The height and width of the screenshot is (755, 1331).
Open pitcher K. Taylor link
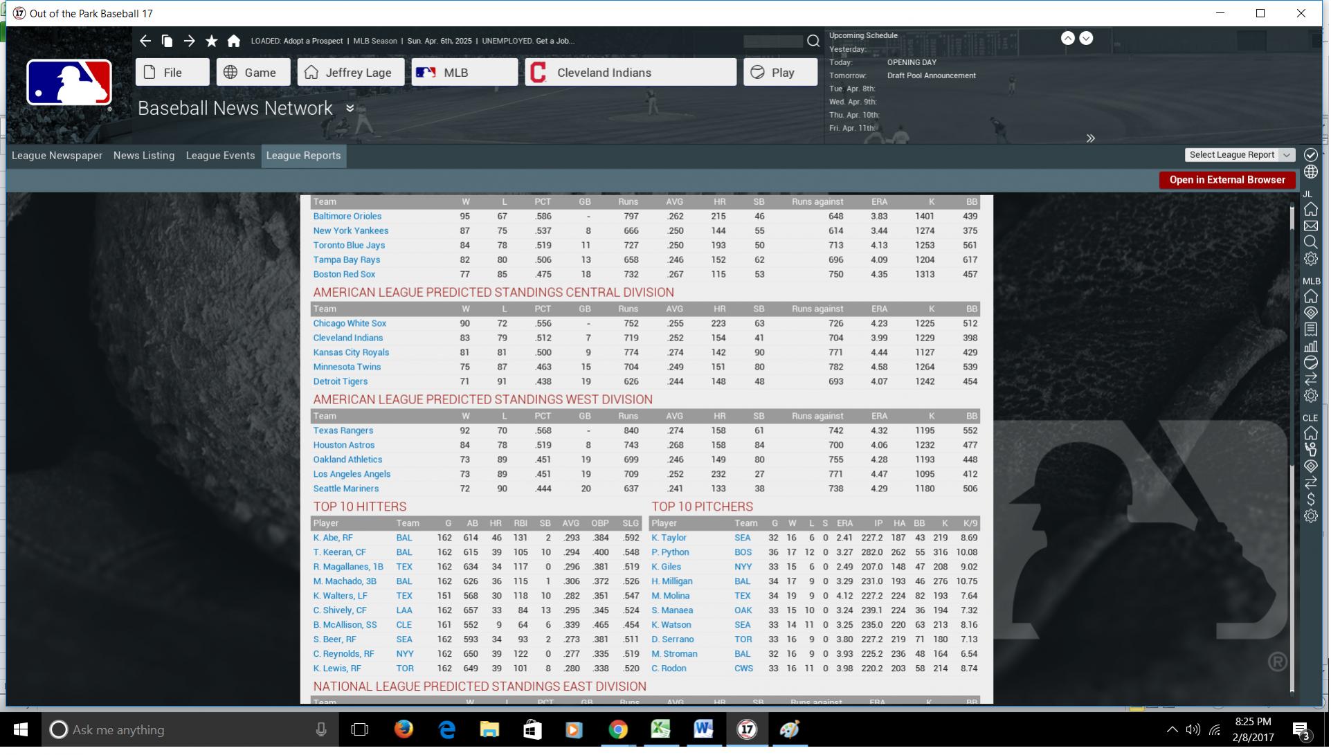(x=669, y=538)
